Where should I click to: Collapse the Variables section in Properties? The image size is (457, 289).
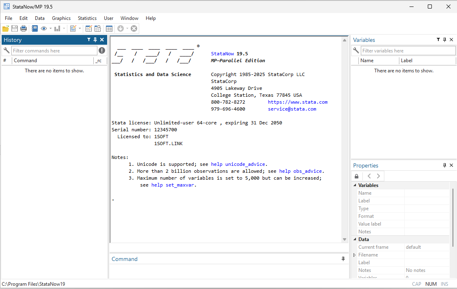tap(355, 185)
